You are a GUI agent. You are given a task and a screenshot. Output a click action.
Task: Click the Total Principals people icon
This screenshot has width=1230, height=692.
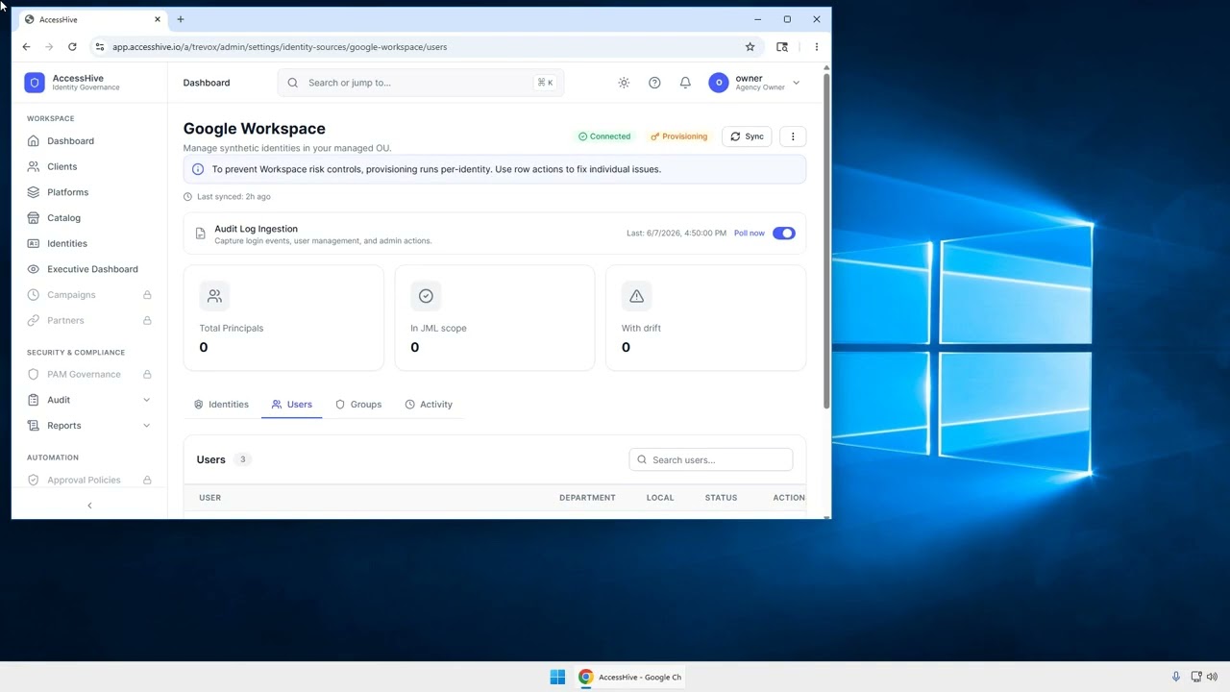pos(214,296)
